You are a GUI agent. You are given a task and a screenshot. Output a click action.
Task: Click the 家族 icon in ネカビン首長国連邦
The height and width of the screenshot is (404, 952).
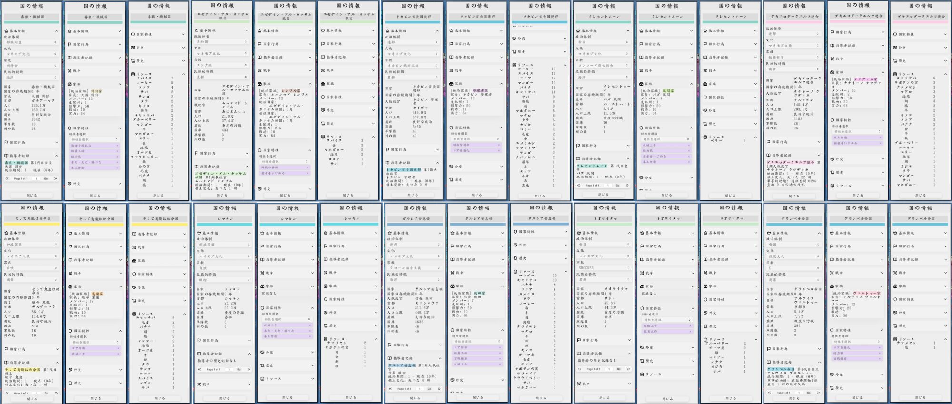[x=450, y=84]
